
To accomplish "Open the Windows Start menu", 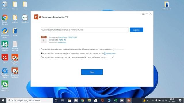I will pyautogui.click(x=3, y=100).
